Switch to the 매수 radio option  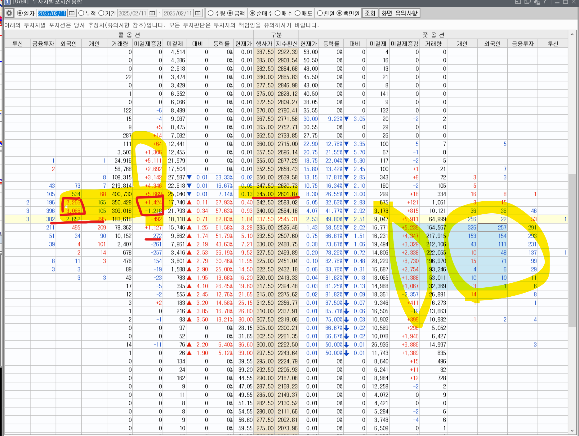coord(278,13)
